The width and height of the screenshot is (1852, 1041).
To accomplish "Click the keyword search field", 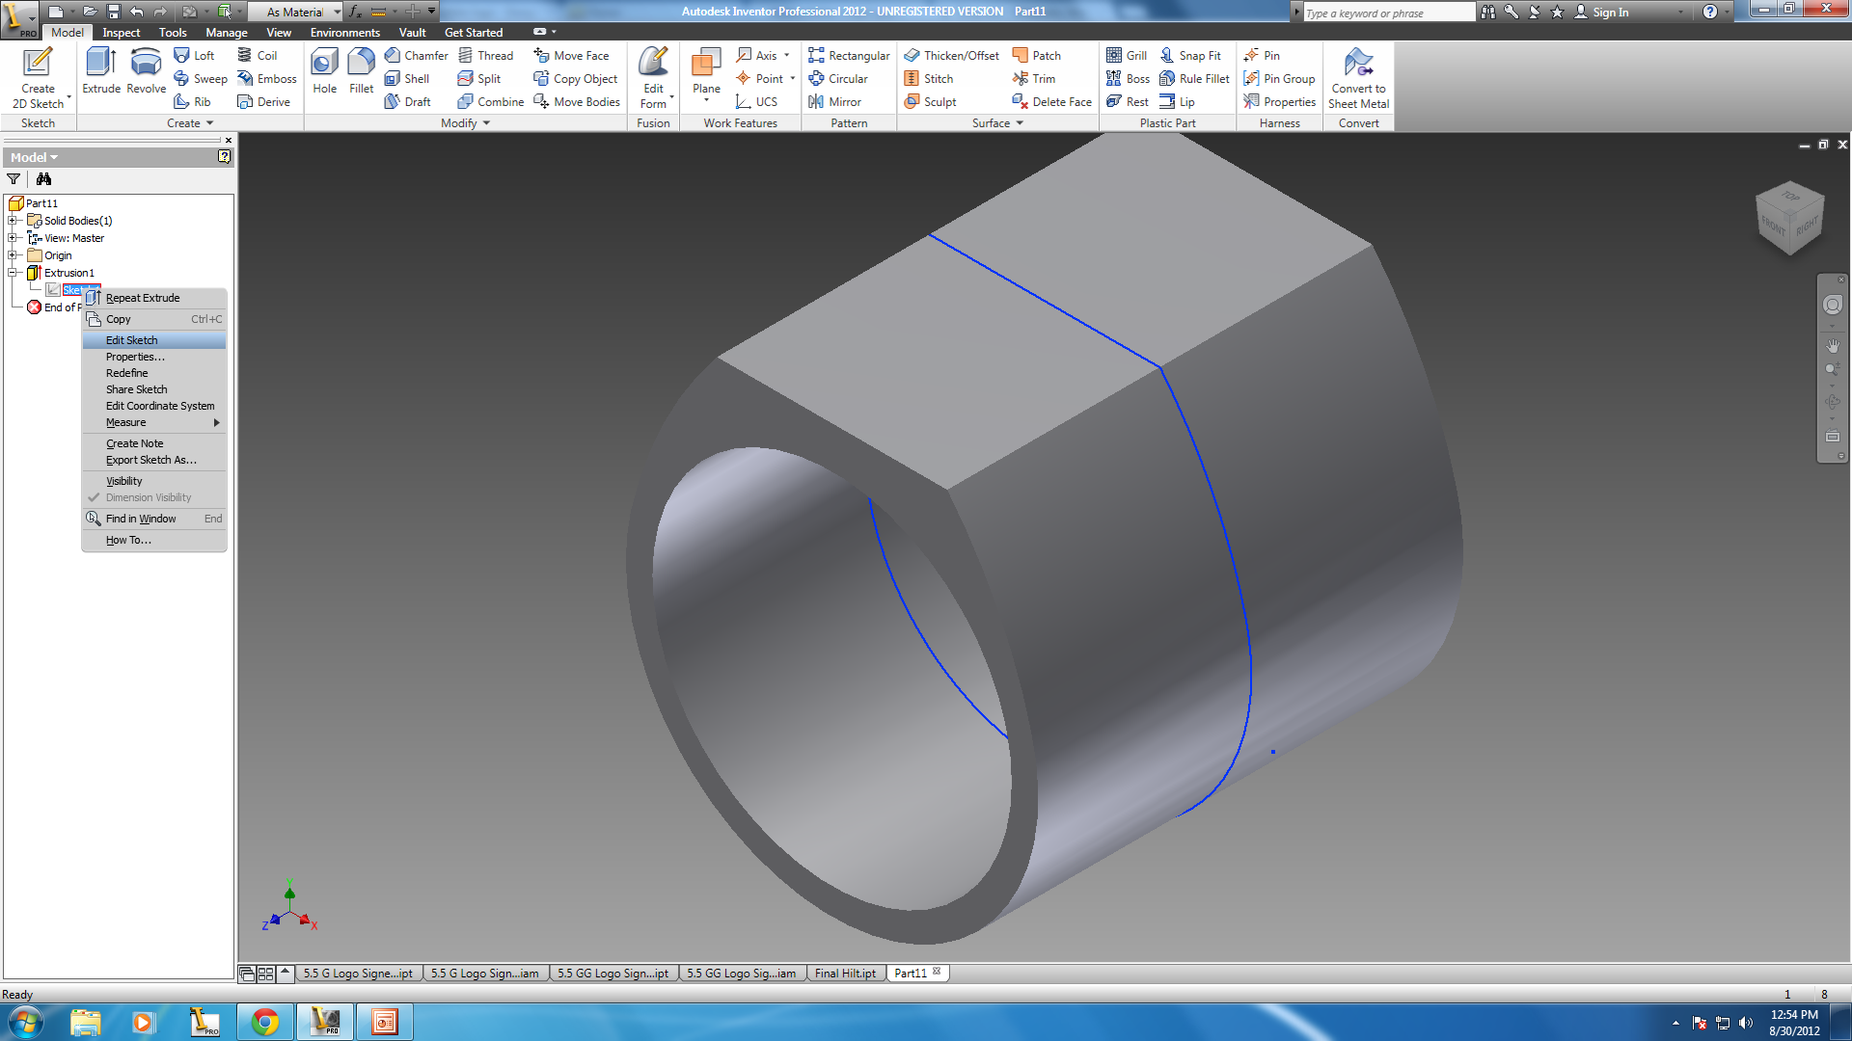I will pos(1389,13).
